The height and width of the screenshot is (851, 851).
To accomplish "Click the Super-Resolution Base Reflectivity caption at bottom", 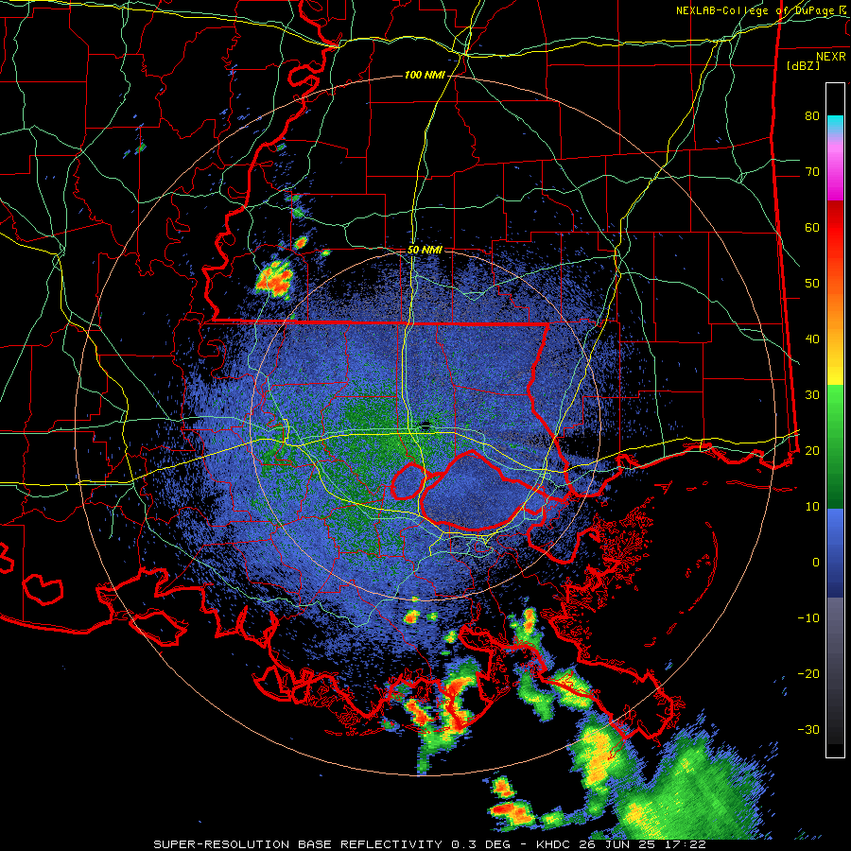I will point(429,844).
